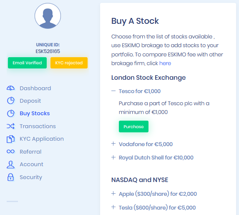Click the Dashboard speedometer icon
Screen dimensions: 239x215
click(10, 88)
